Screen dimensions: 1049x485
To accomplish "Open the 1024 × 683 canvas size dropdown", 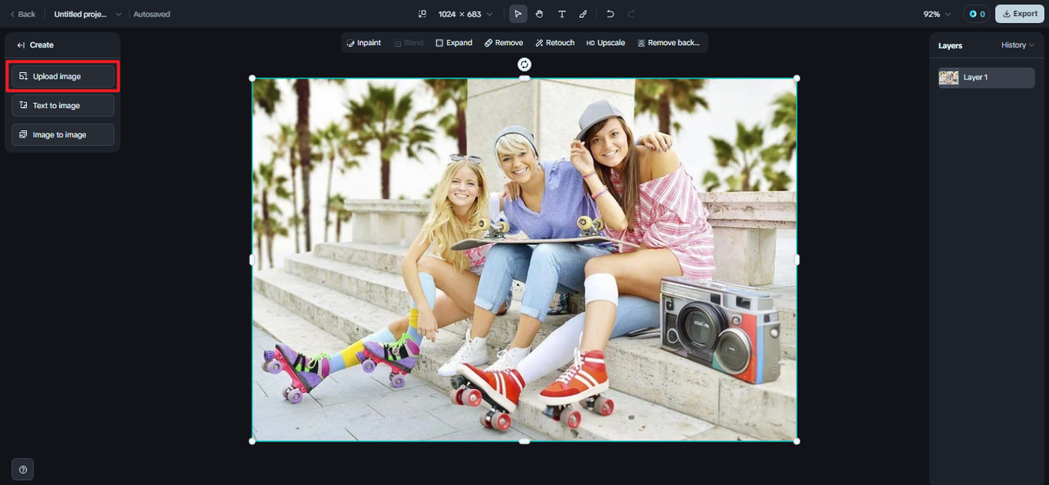I will (465, 14).
